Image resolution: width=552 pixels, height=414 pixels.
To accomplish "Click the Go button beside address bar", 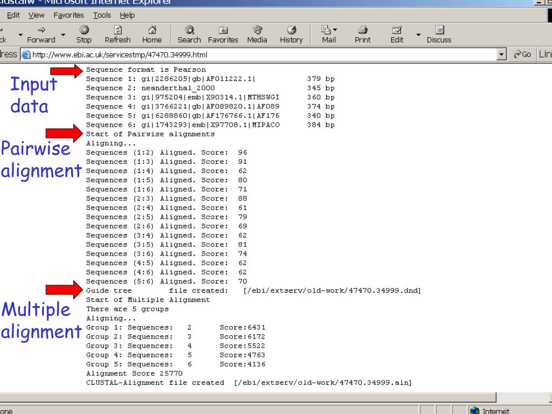I will click(522, 54).
